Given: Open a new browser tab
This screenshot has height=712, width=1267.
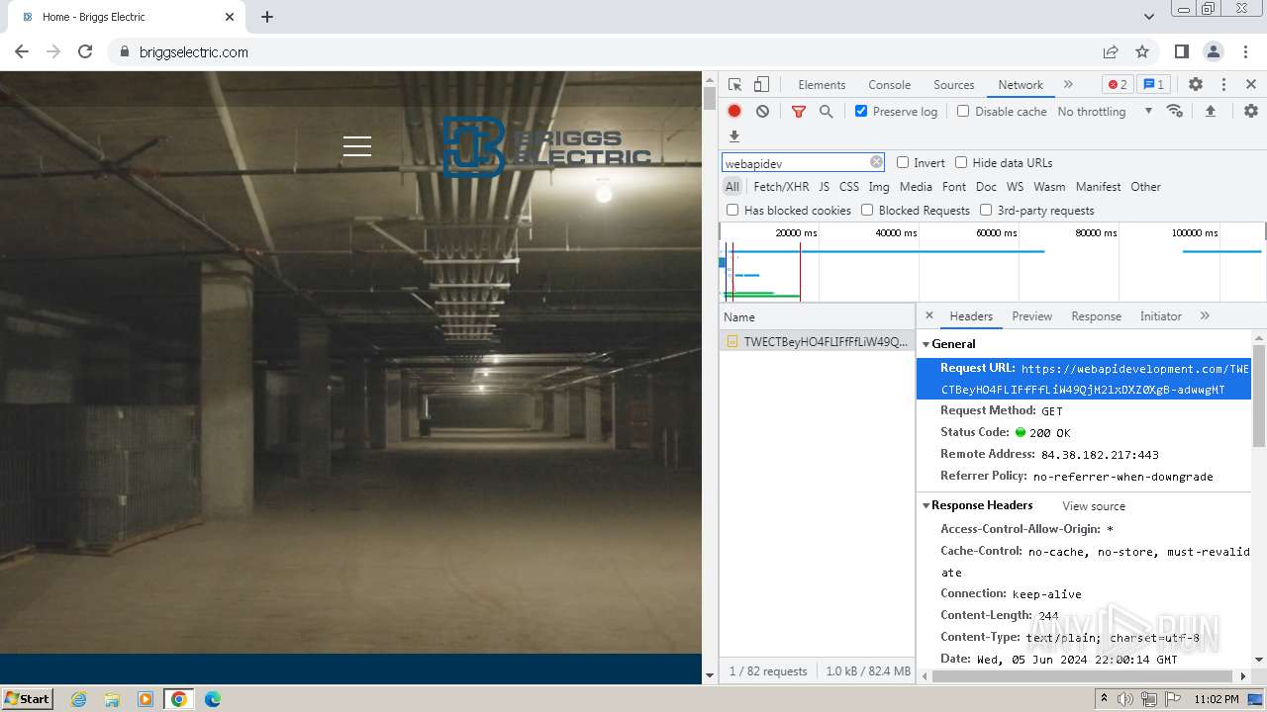Looking at the screenshot, I should pos(267,17).
